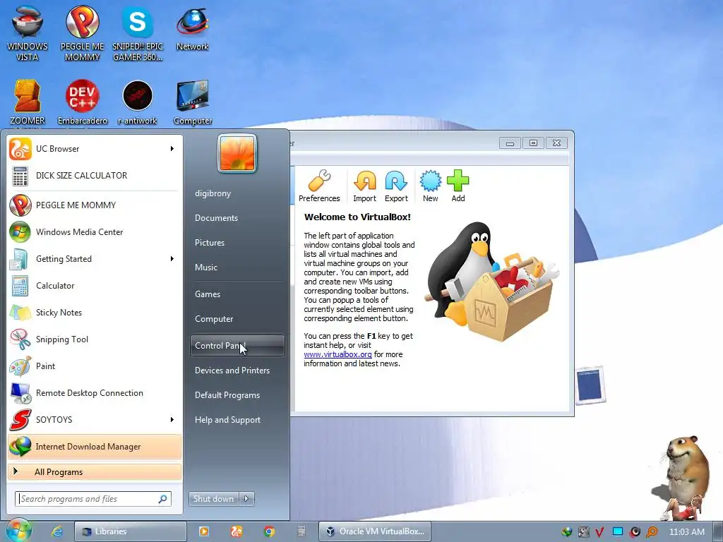The width and height of the screenshot is (723, 542).
Task: Open Games from Start menu
Action: [x=237, y=294]
